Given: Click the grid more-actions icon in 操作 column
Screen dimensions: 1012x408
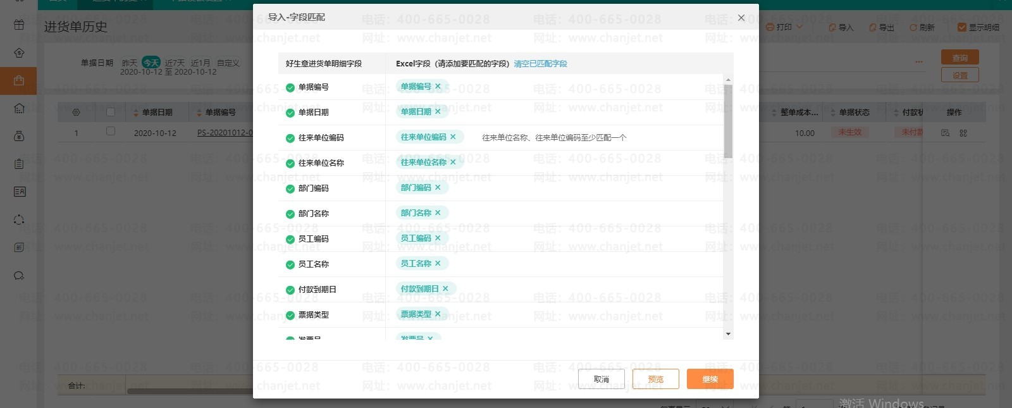Looking at the screenshot, I should [963, 133].
